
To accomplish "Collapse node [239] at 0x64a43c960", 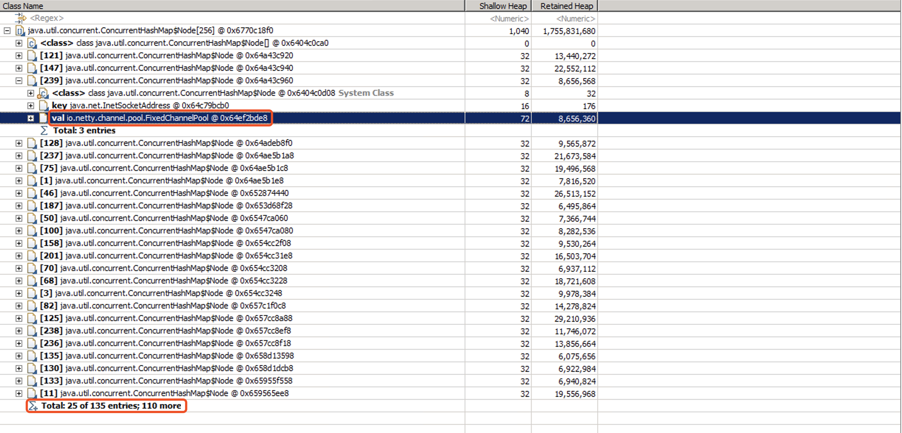I will [x=19, y=81].
